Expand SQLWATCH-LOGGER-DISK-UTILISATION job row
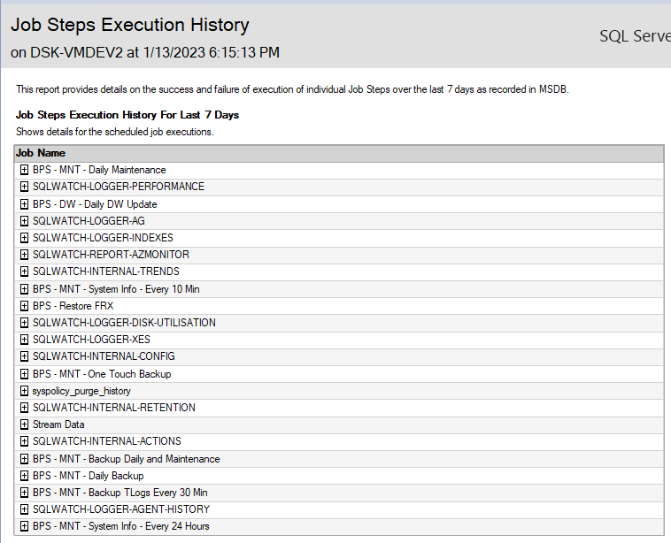This screenshot has width=671, height=543. (x=25, y=323)
